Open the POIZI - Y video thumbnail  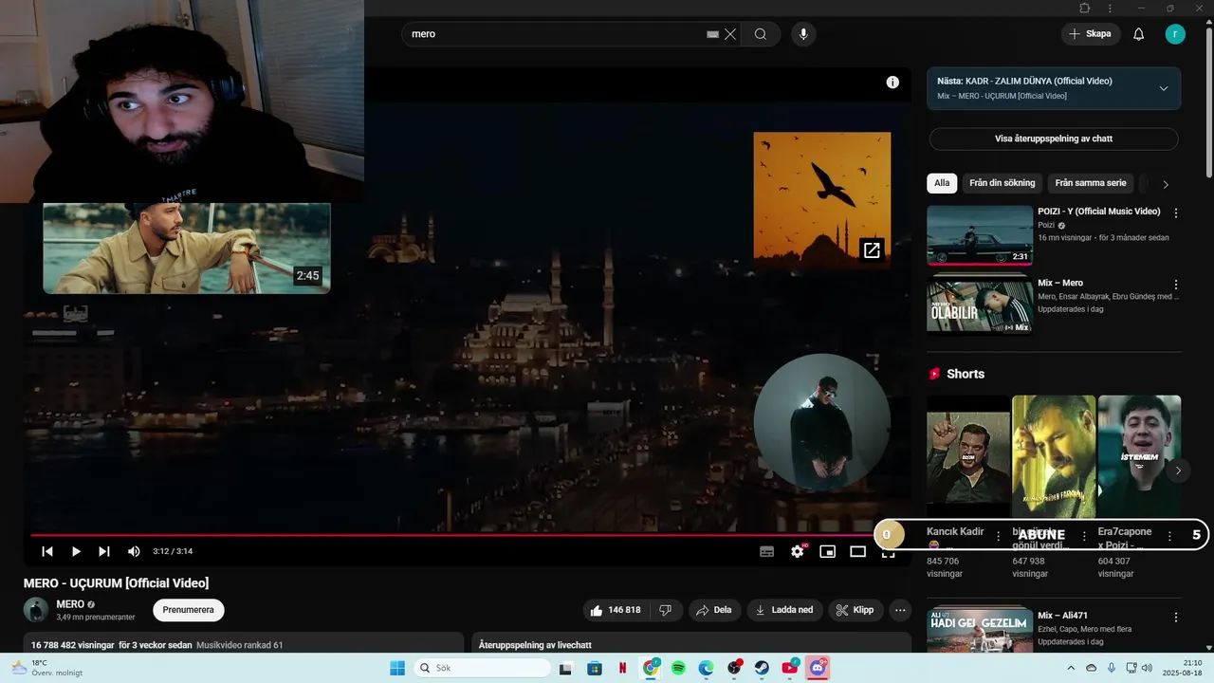pyautogui.click(x=980, y=235)
